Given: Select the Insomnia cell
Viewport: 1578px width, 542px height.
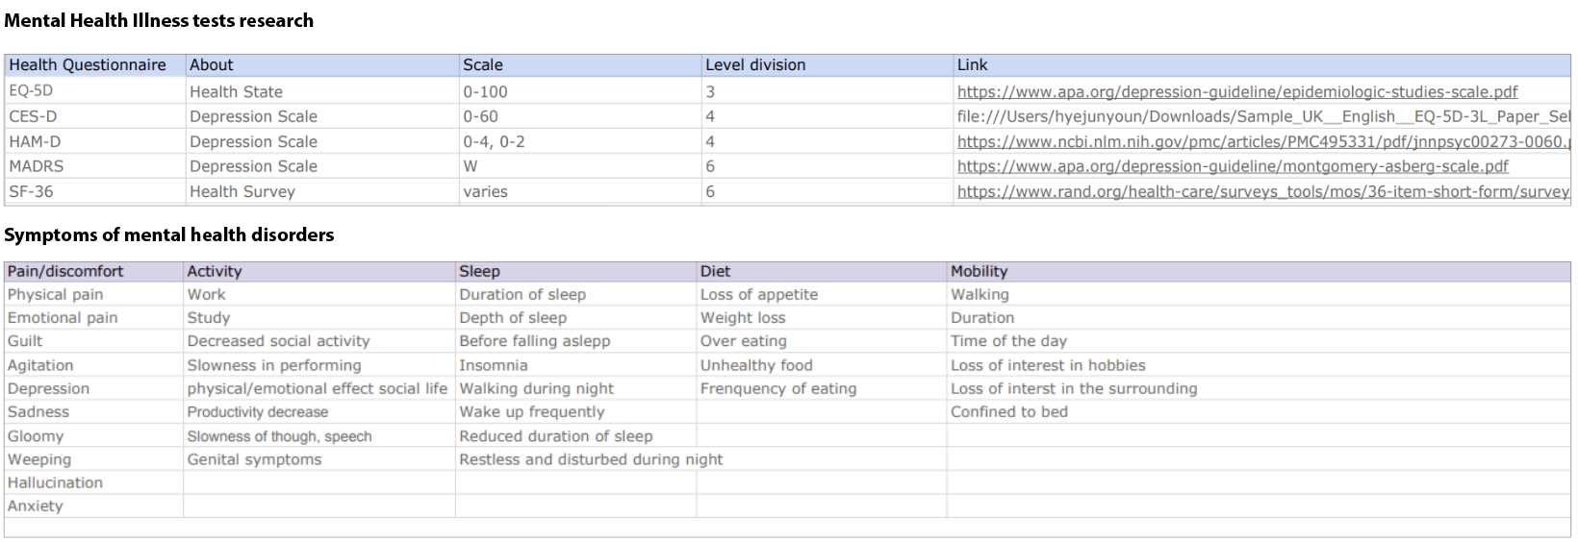Looking at the screenshot, I should click(493, 365).
